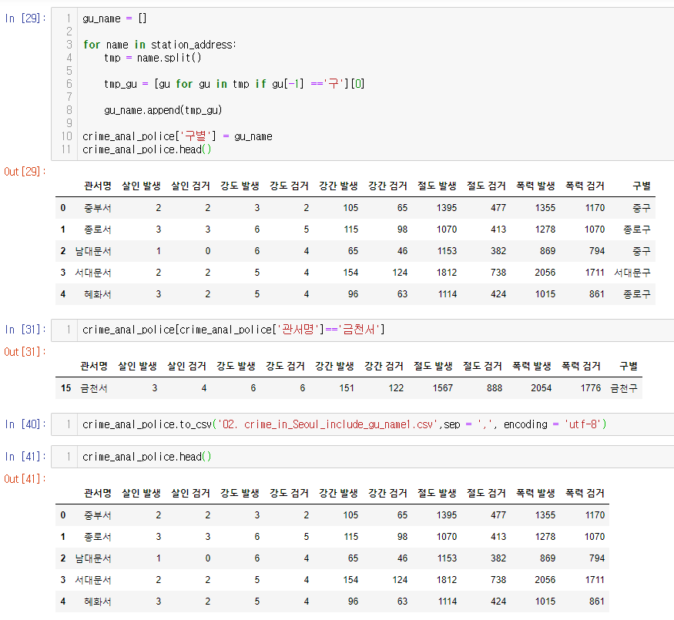The image size is (674, 620).
Task: Click the In [31] filter code cell
Action: (x=233, y=330)
